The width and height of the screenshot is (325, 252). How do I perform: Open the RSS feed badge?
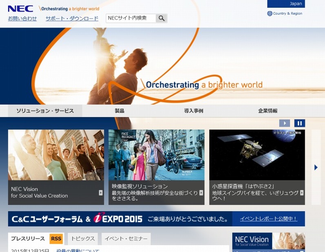point(56,239)
